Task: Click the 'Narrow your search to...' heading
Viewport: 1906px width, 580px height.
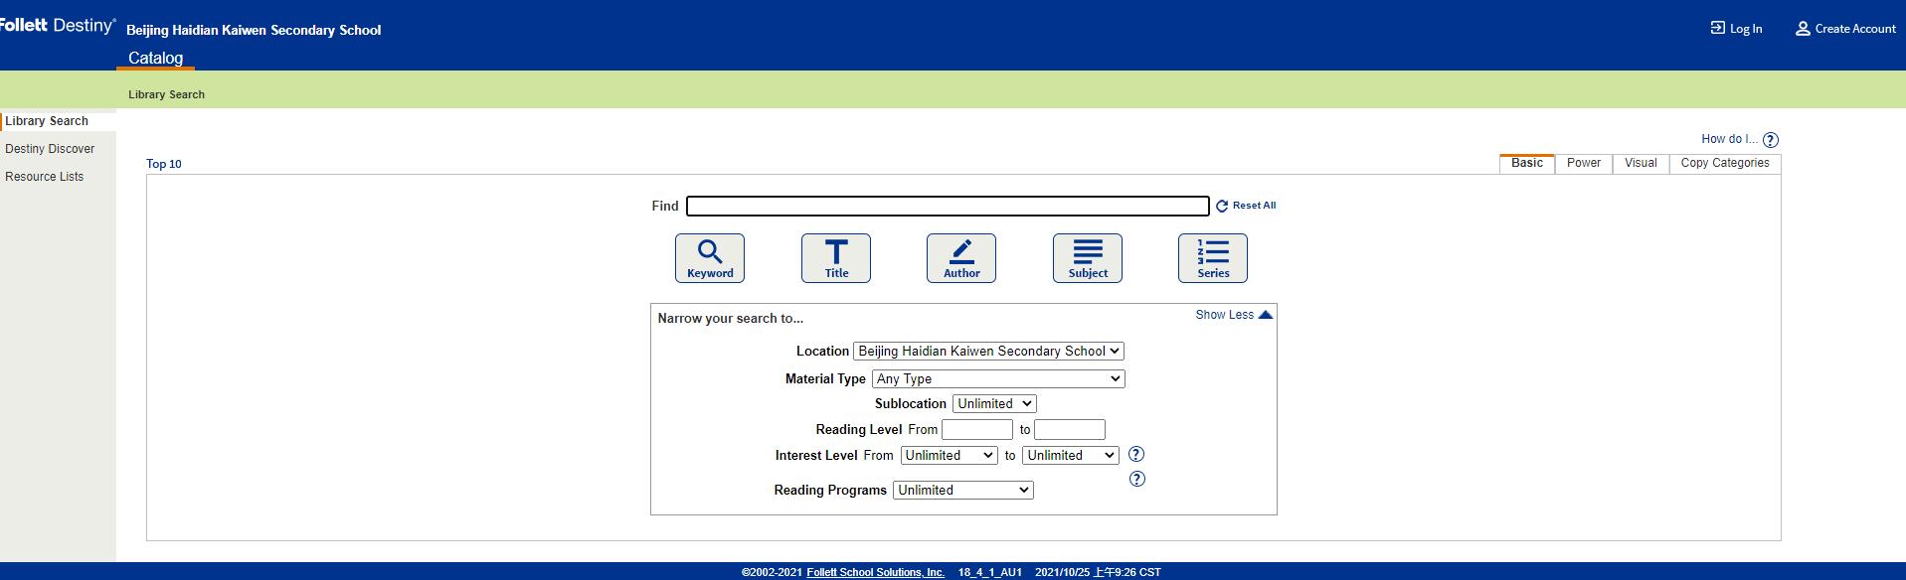Action: coord(731,319)
